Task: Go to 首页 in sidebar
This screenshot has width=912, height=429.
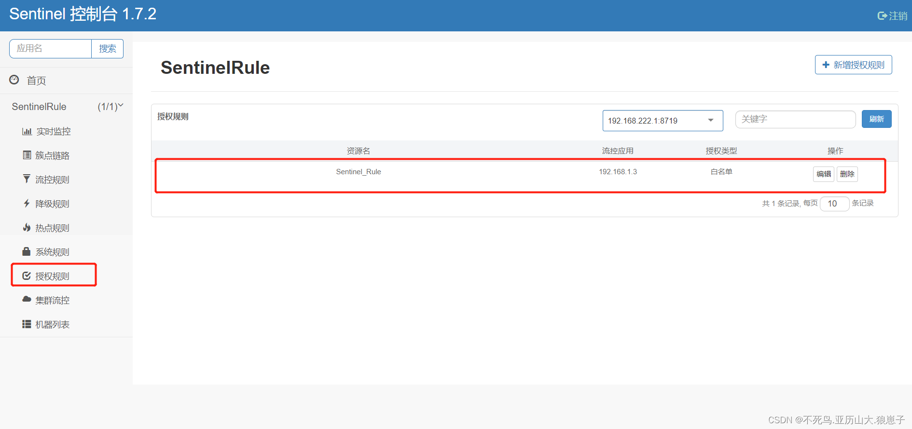Action: pos(36,81)
